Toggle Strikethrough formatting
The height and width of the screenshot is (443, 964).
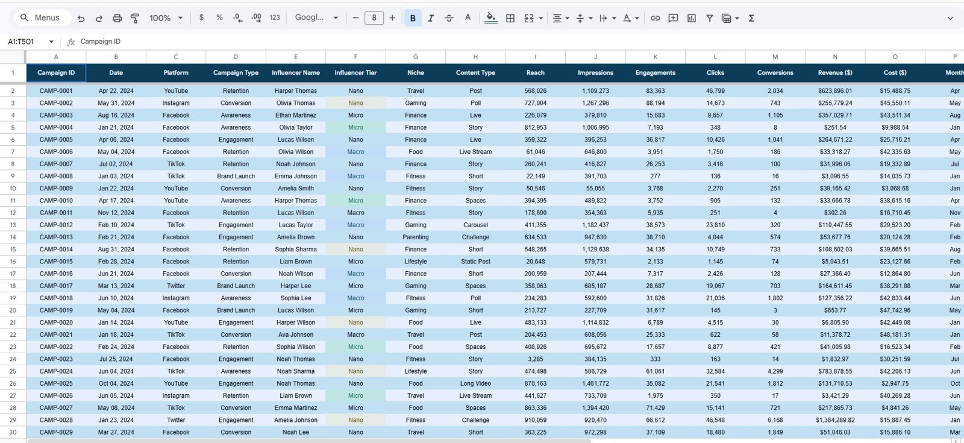tap(449, 18)
